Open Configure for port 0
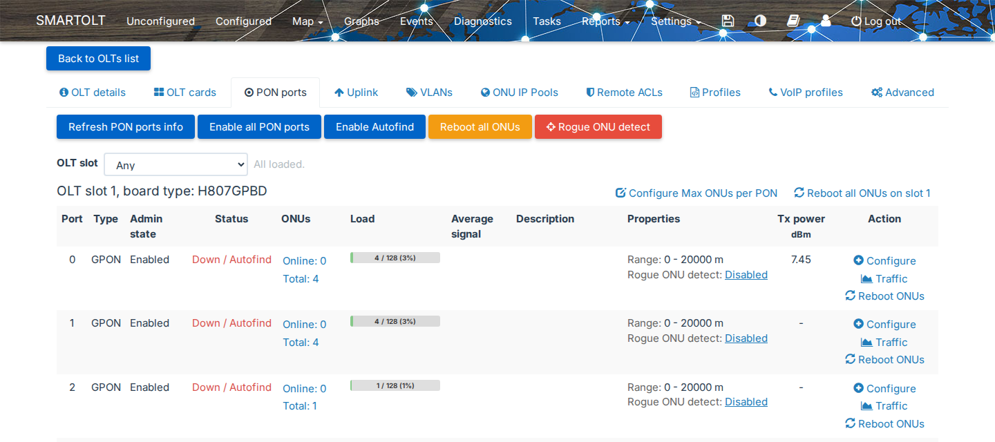The image size is (995, 442). click(884, 260)
